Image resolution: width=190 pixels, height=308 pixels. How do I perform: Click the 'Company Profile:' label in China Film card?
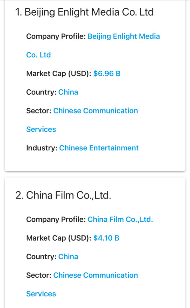(x=56, y=220)
